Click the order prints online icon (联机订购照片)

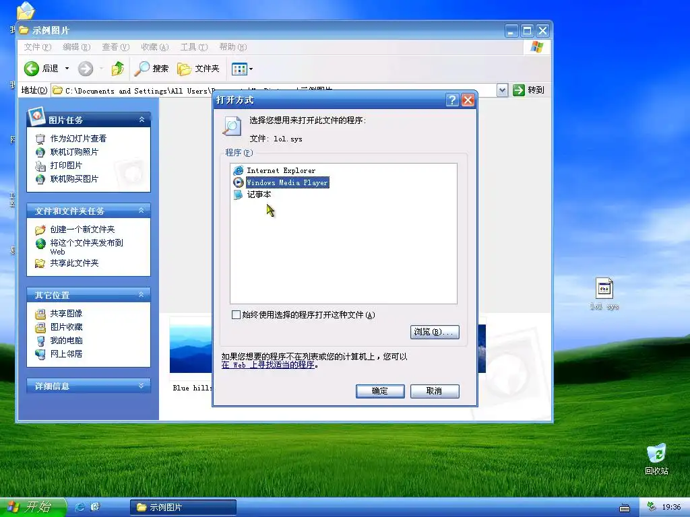pyautogui.click(x=40, y=152)
